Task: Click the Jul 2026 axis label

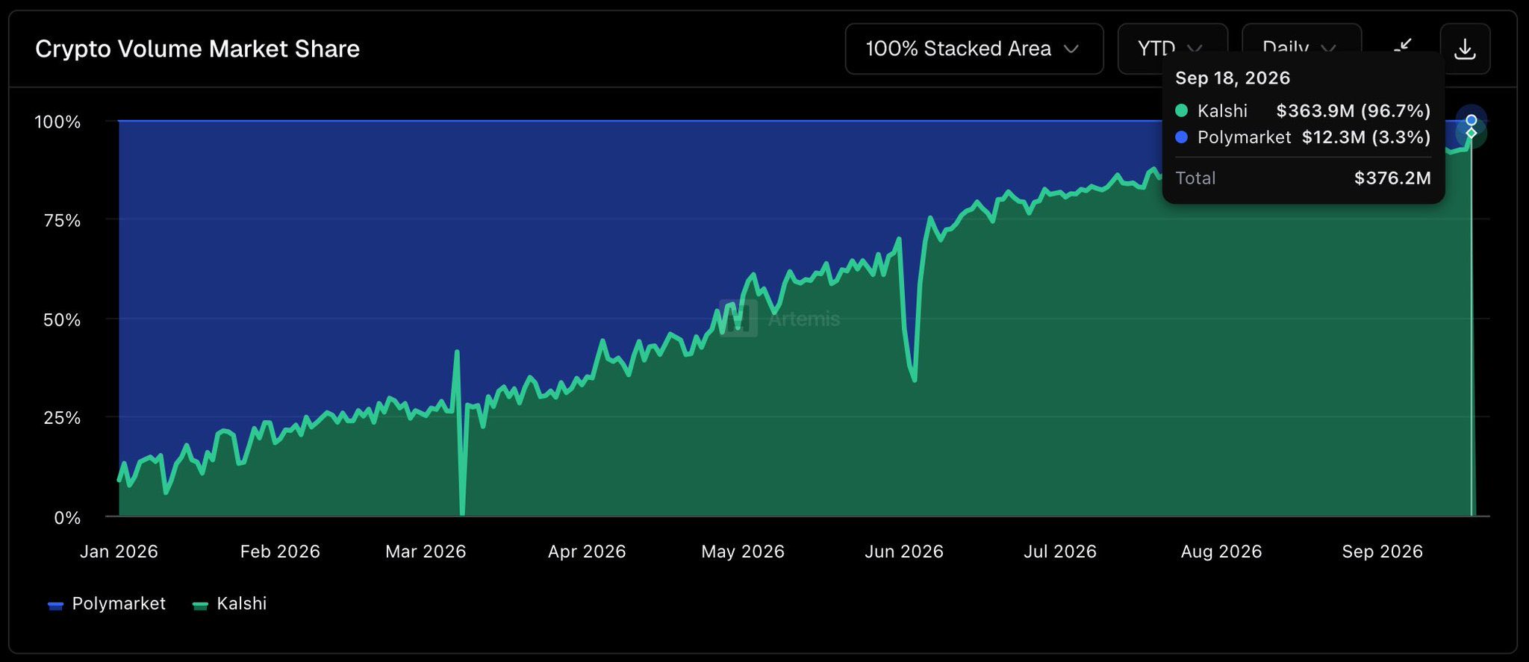Action: tap(1060, 552)
